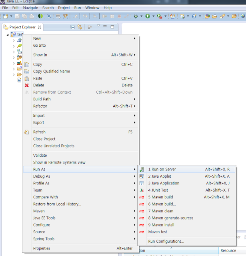Open the Configure submenu
The height and width of the screenshot is (256, 246).
[81, 225]
